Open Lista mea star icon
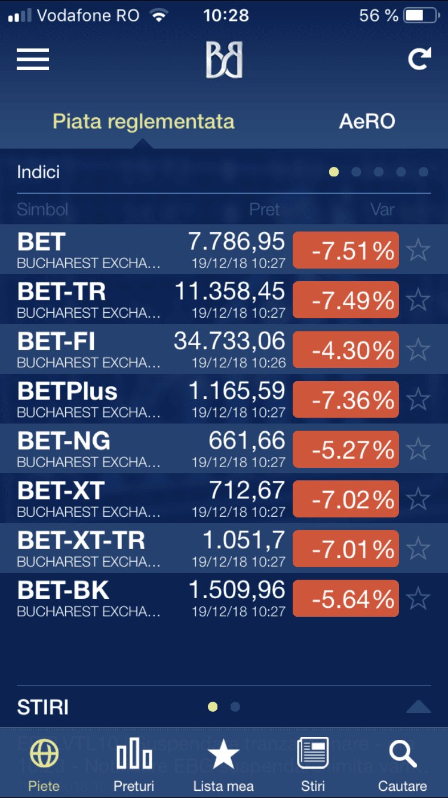The height and width of the screenshot is (798, 448). [x=223, y=754]
